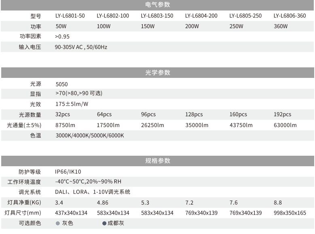Select model LY-L6801-50 in the header row
The height and width of the screenshot is (234, 315).
(70, 16)
